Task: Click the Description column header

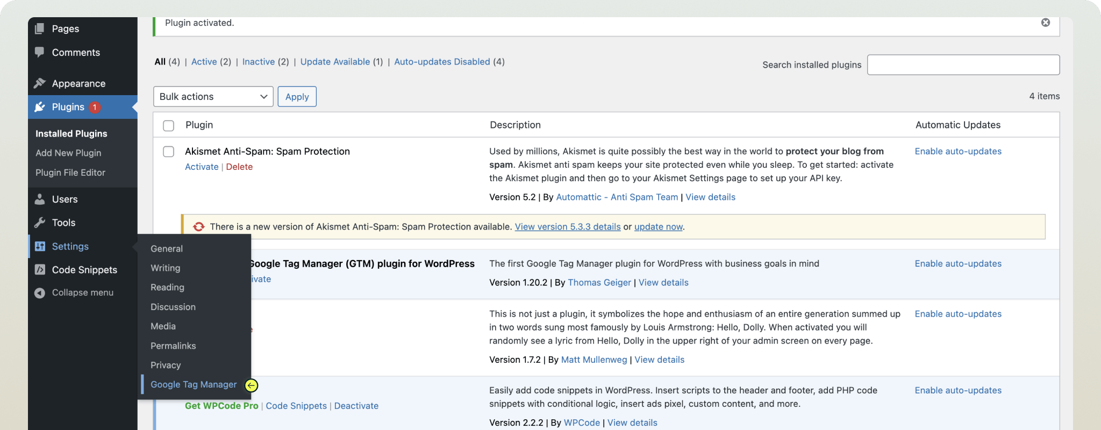Action: (x=515, y=125)
